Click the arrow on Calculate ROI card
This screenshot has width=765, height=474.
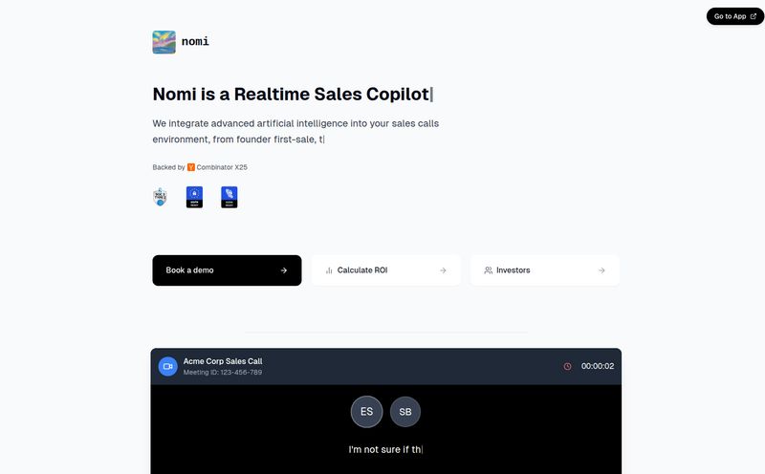pos(443,270)
